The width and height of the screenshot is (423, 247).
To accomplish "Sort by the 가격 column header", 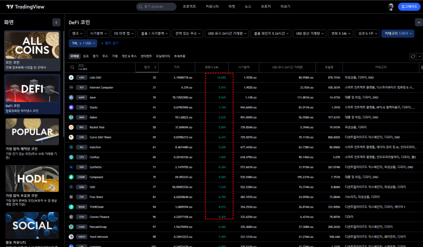I will click(x=176, y=67).
